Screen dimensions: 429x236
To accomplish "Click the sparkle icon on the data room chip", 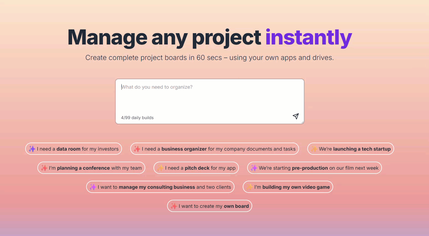I will [x=32, y=149].
